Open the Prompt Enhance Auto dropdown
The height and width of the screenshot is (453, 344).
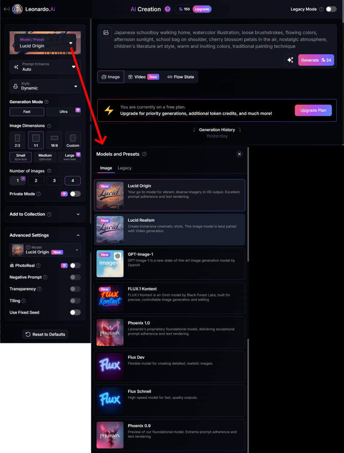(x=45, y=67)
